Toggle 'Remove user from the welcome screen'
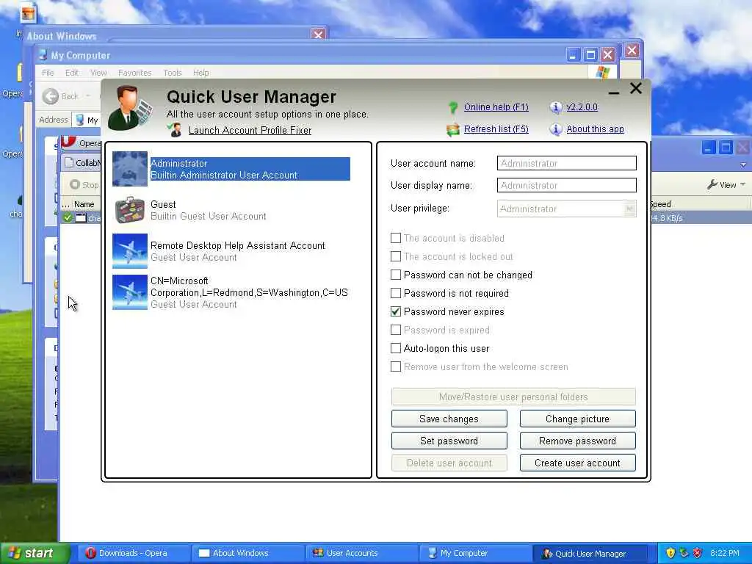 [396, 367]
